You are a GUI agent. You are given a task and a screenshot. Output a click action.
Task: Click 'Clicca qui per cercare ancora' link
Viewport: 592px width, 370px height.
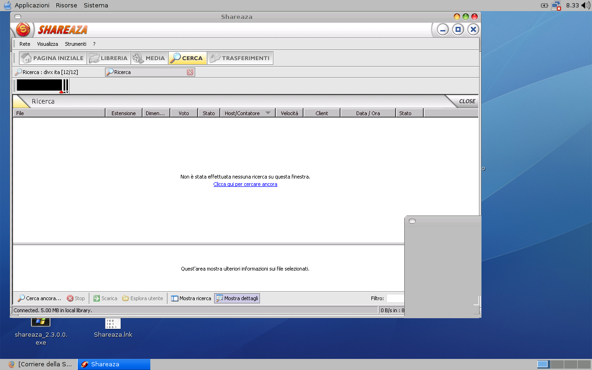click(245, 184)
